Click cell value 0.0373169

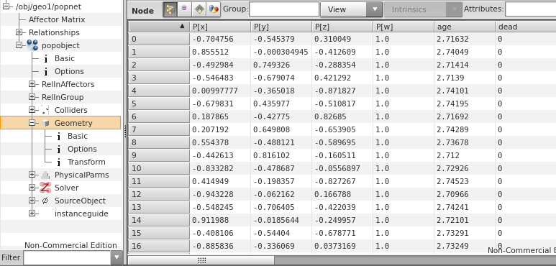pyautogui.click(x=334, y=246)
